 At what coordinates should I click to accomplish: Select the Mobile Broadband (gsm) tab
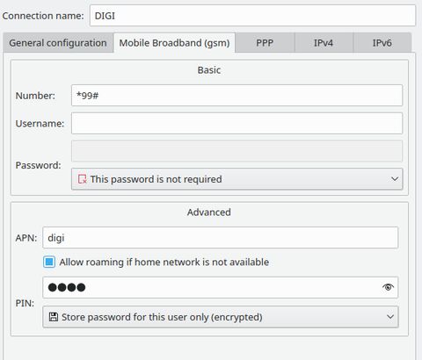click(x=174, y=43)
